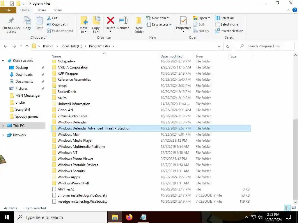Screen dimensions: 298x223
Task: Switch to the Large icons view button
Action: click(x=293, y=208)
